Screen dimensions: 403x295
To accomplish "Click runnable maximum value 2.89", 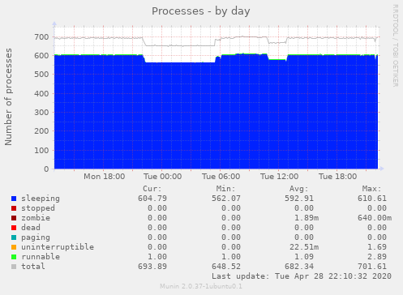I will pos(377,257).
